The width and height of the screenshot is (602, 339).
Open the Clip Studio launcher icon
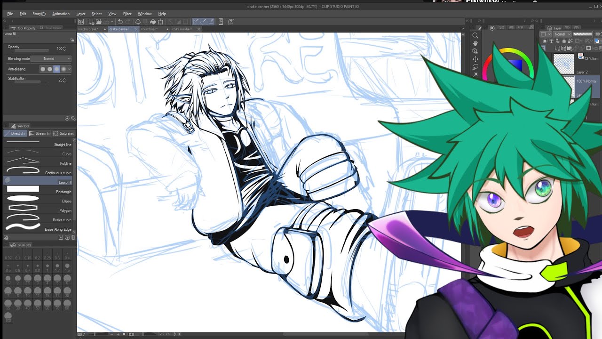81,22
